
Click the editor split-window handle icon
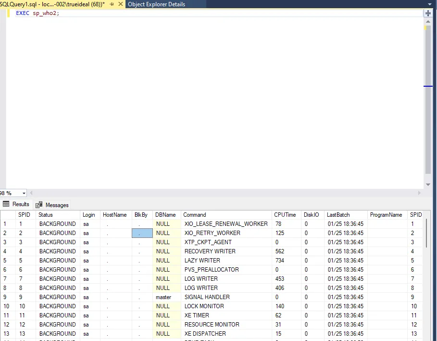pos(428,13)
